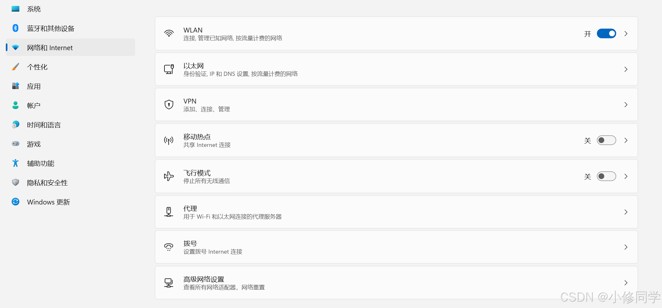Click the VPN heading text
Image resolution: width=662 pixels, height=308 pixels.
coord(190,101)
